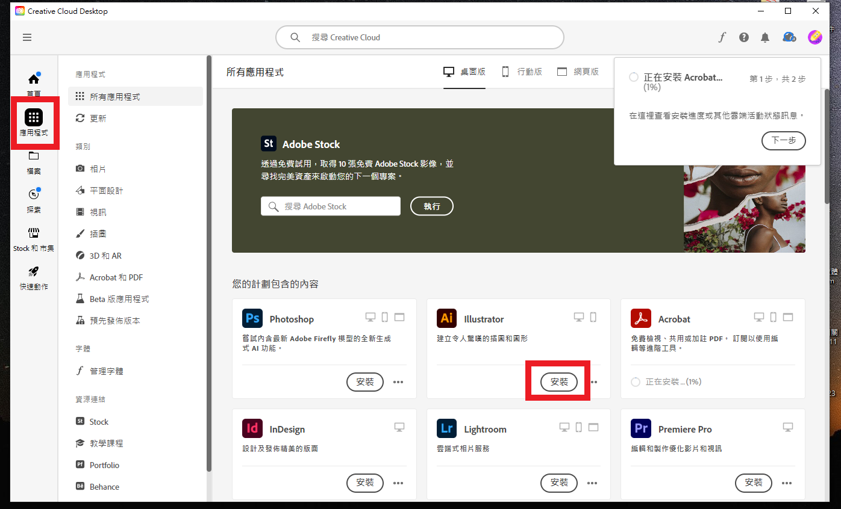Focus the 搜尋 Creative Cloud search box
The image size is (841, 509).
tap(420, 37)
